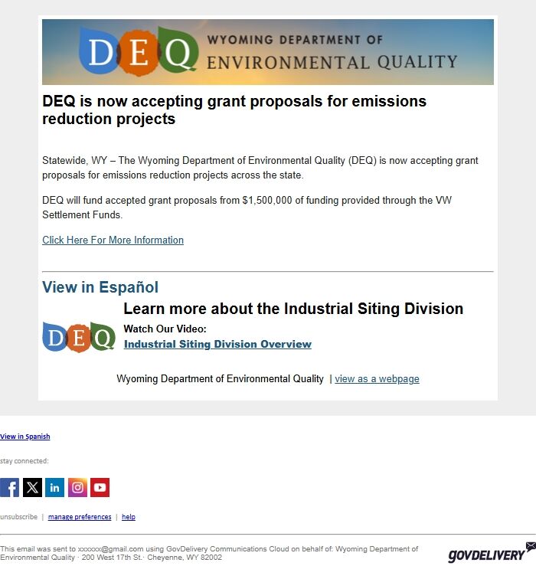Click the 'unsubscribe' link
The height and width of the screenshot is (566, 536).
point(19,517)
